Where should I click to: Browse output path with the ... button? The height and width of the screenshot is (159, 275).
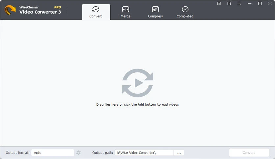[x=179, y=153]
